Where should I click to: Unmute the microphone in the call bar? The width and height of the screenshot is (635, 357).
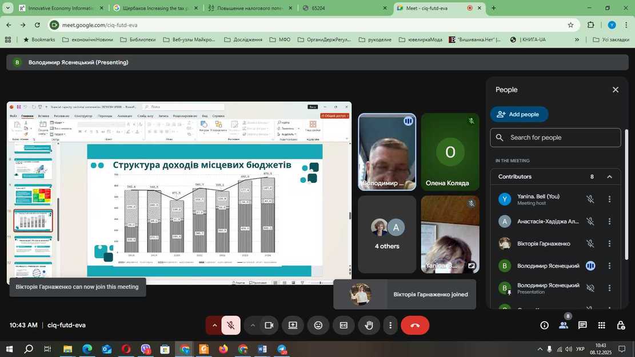[x=231, y=326]
